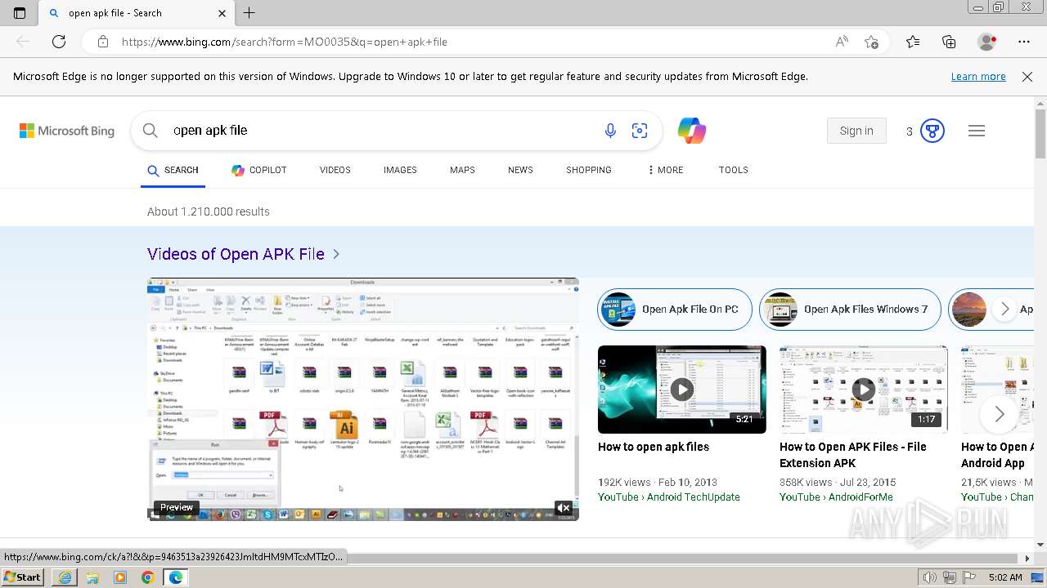The width and height of the screenshot is (1047, 588).
Task: Click the Edge tab actions menu icon
Action: [20, 13]
